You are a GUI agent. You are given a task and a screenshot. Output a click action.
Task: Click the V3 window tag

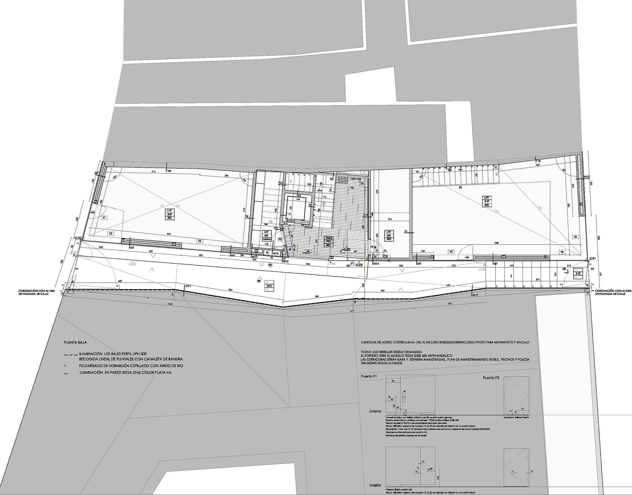coord(199,241)
